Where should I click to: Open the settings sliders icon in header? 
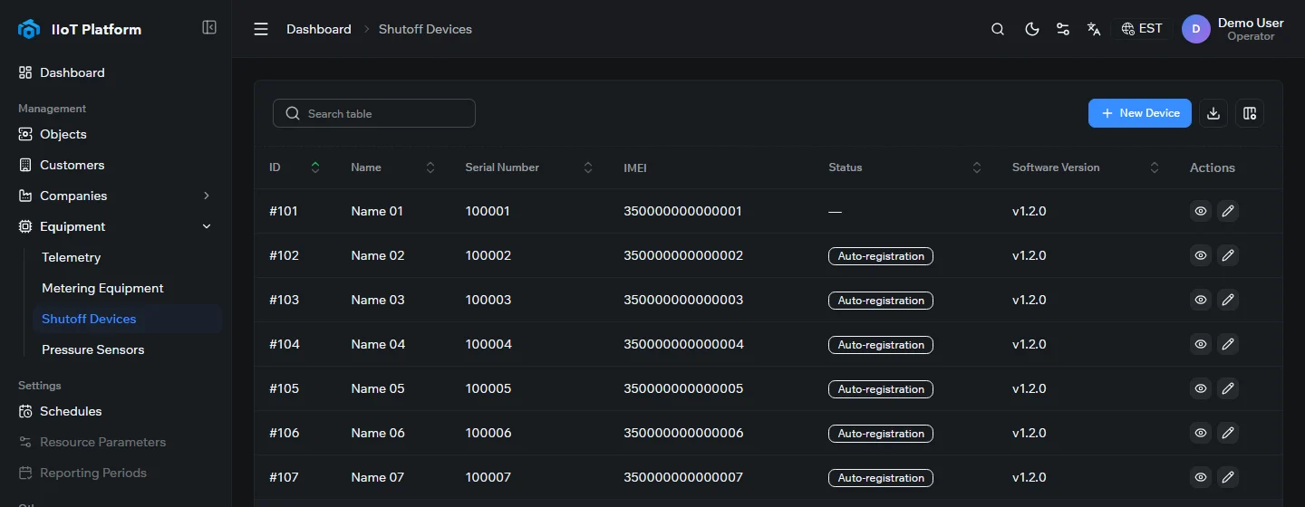pos(1063,29)
